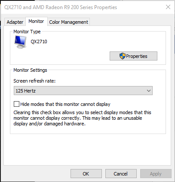Select the Monitor tab

point(36,21)
